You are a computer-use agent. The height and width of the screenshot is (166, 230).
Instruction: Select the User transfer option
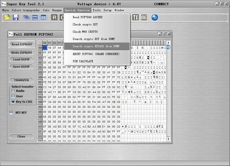click(13, 96)
